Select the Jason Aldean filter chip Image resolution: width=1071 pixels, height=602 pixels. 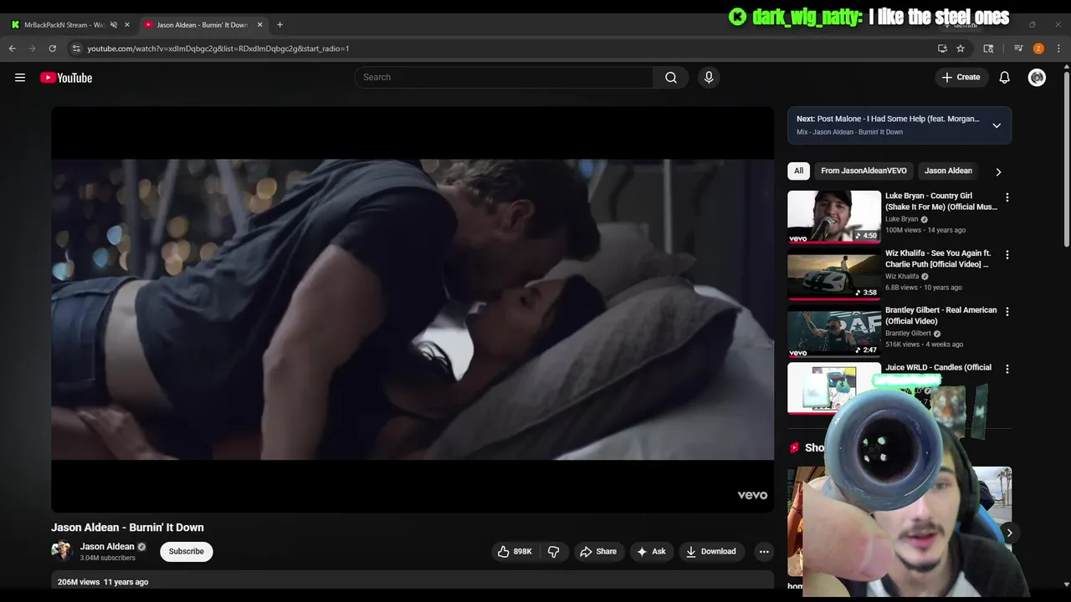tap(948, 171)
